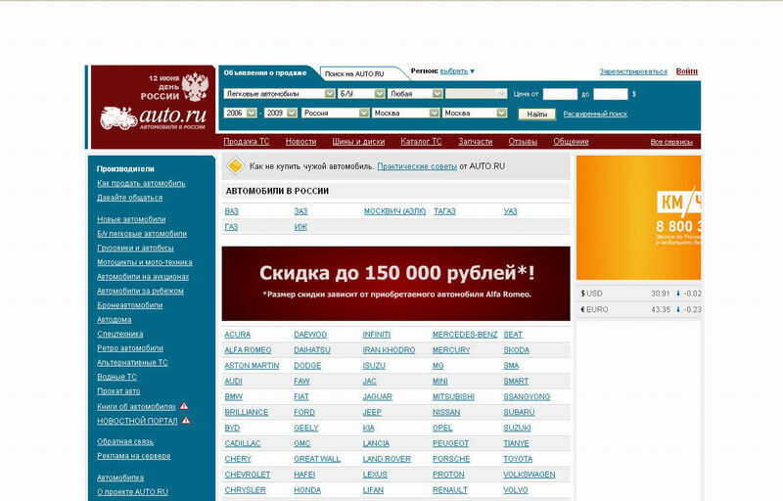The image size is (783, 501).
Task: Open Практические советы link
Action: pyautogui.click(x=417, y=166)
